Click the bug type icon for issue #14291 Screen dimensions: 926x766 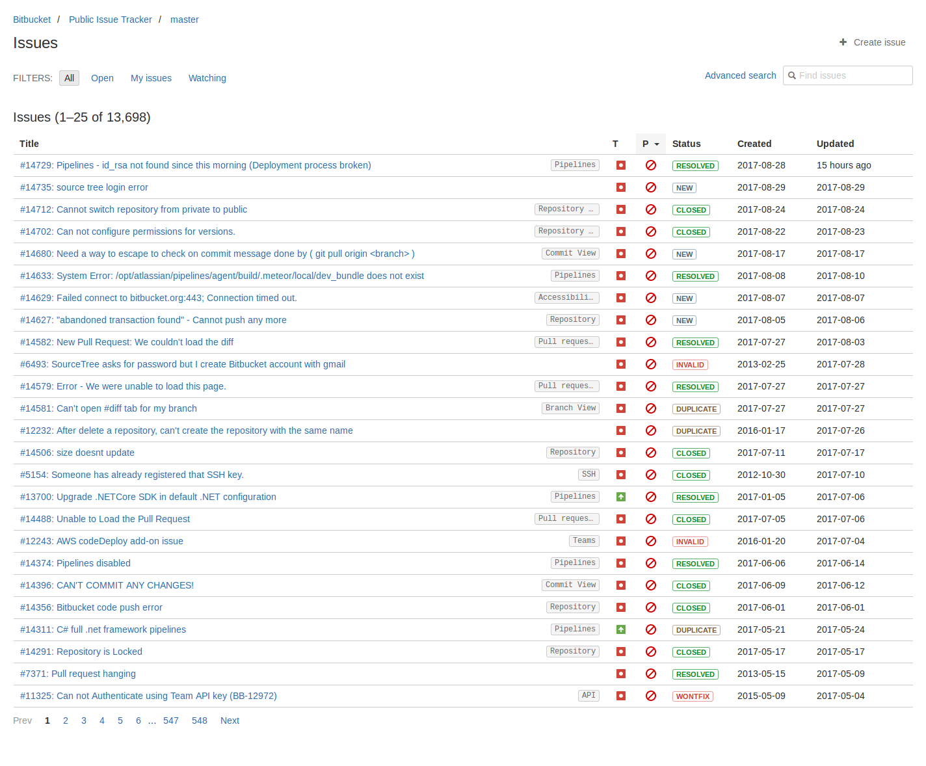[621, 652]
